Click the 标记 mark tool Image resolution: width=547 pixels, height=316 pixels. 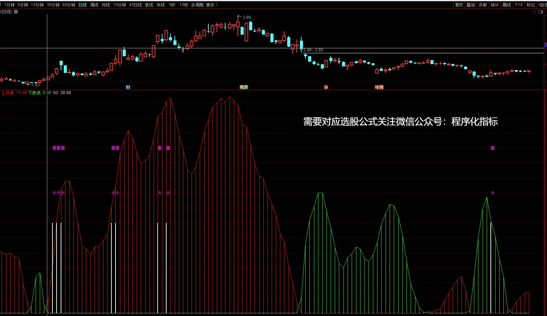(x=531, y=5)
